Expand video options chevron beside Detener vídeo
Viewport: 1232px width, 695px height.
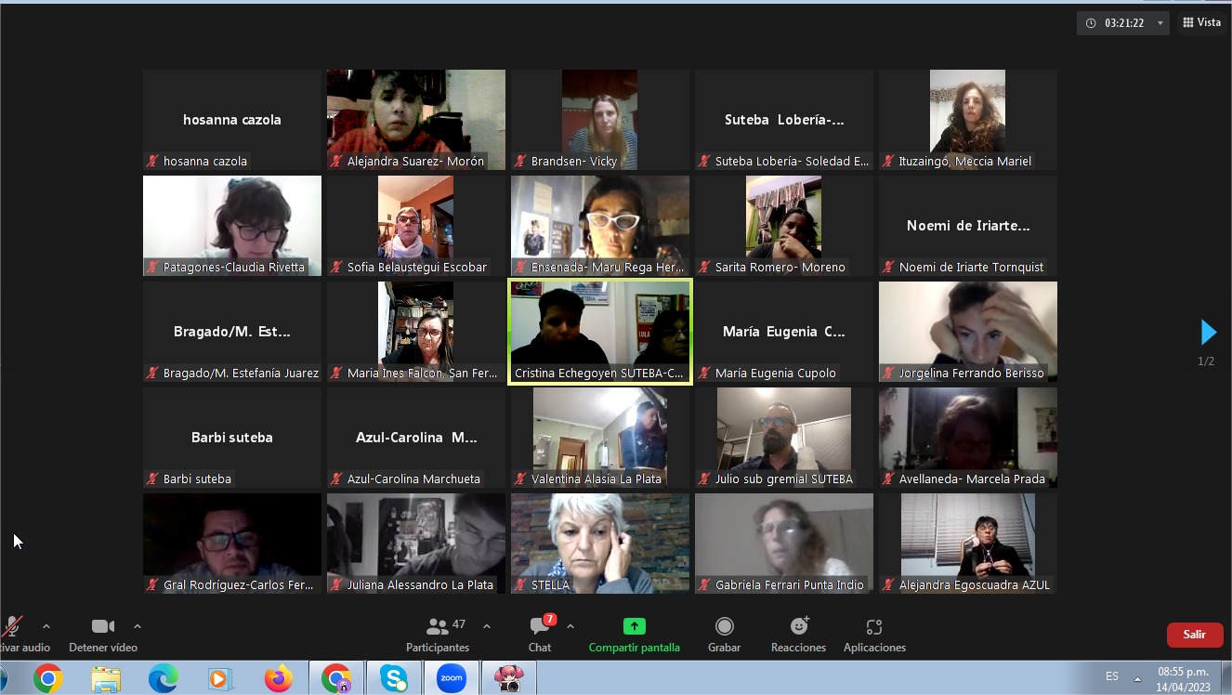click(x=138, y=626)
